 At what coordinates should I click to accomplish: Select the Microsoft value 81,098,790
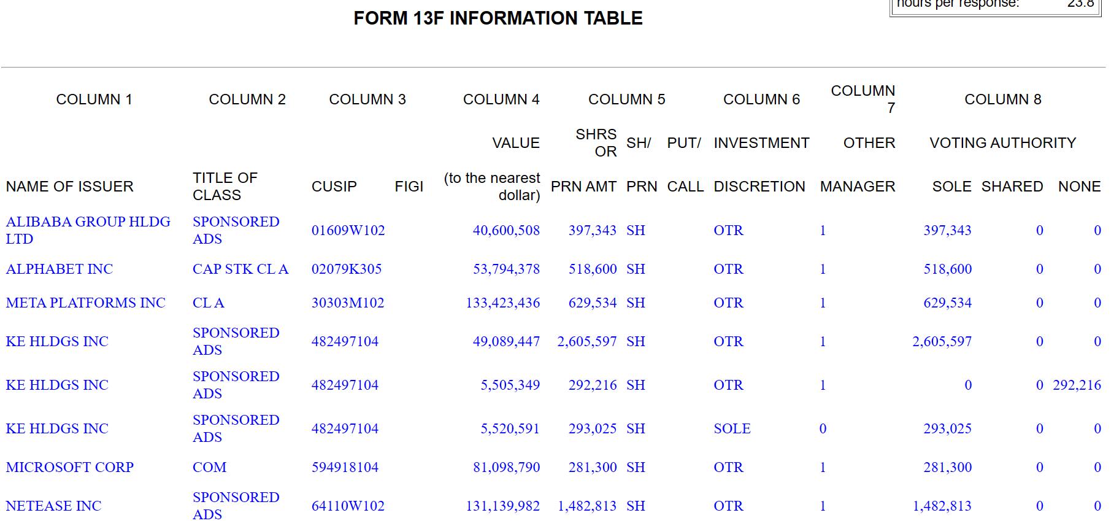click(x=506, y=467)
